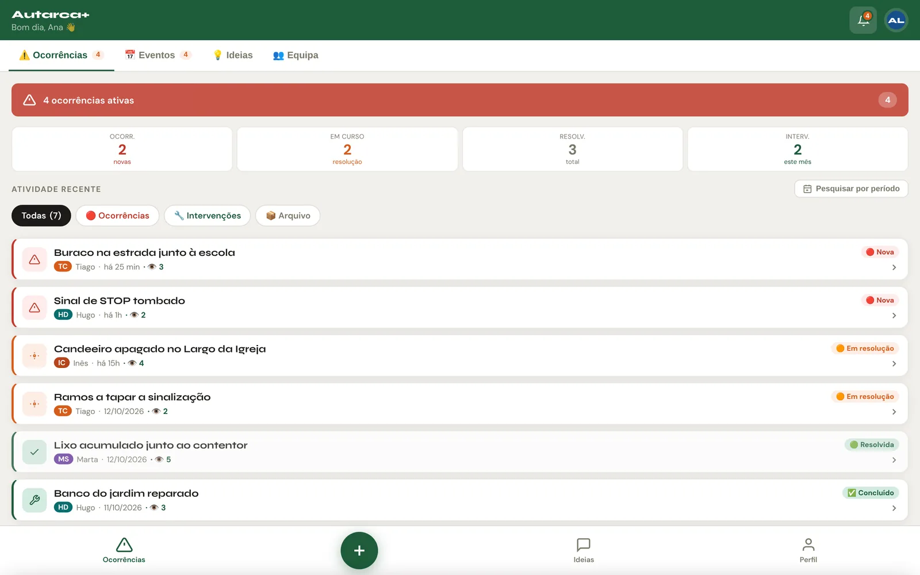Expand Sinal de STOP tombado chevron
This screenshot has height=575, width=920.
click(x=894, y=316)
